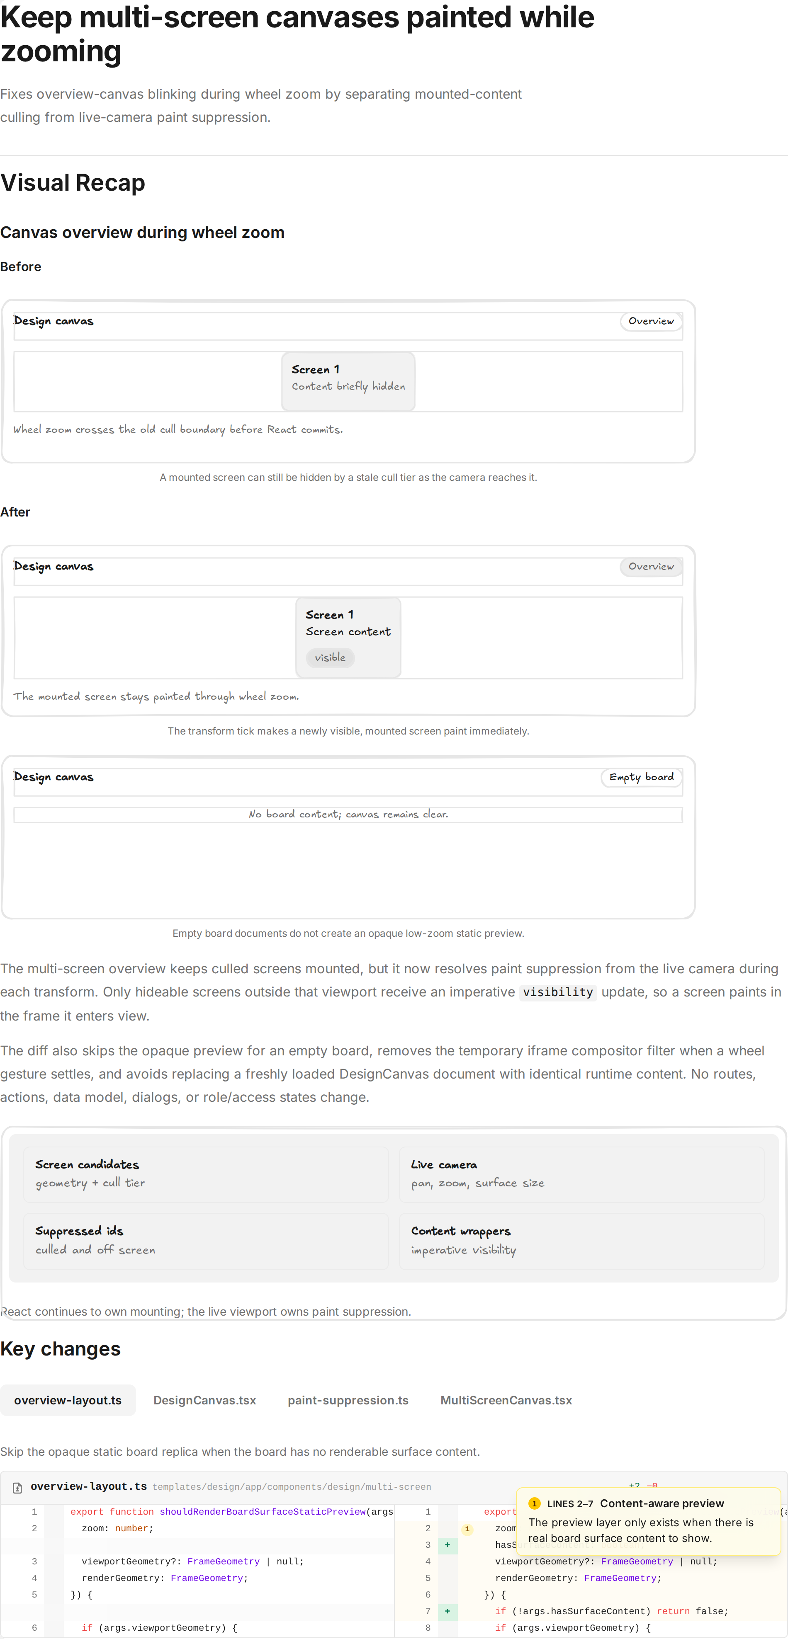Image resolution: width=788 pixels, height=1639 pixels.
Task: Click the 'Key changes' heading
Action: click(60, 1349)
